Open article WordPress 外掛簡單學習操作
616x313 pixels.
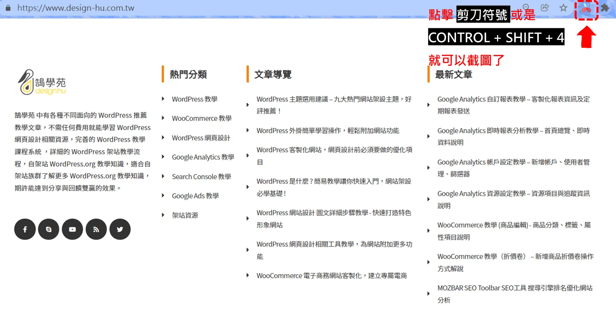coord(328,131)
